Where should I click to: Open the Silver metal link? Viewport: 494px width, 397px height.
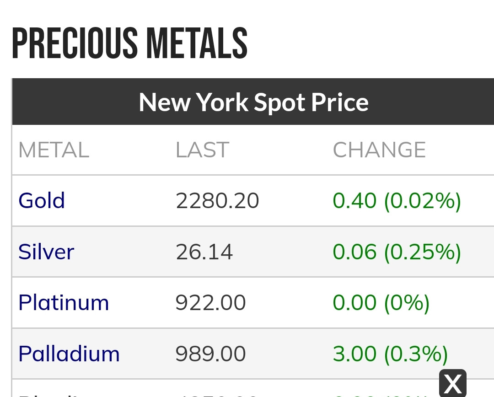pyautogui.click(x=46, y=252)
